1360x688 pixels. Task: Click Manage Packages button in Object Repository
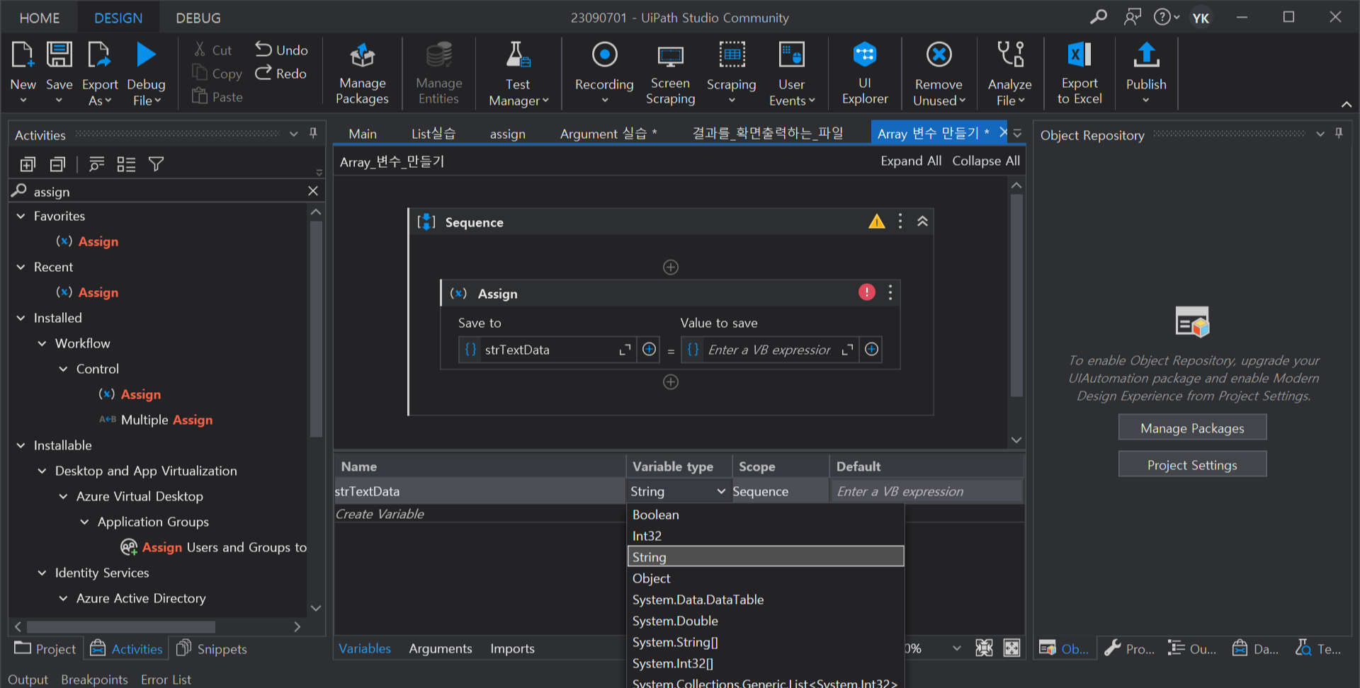pos(1192,428)
